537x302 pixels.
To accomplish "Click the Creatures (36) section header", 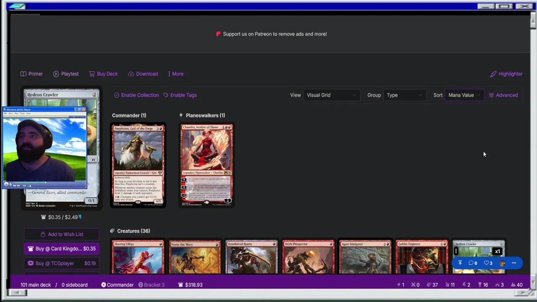I will coord(130,231).
